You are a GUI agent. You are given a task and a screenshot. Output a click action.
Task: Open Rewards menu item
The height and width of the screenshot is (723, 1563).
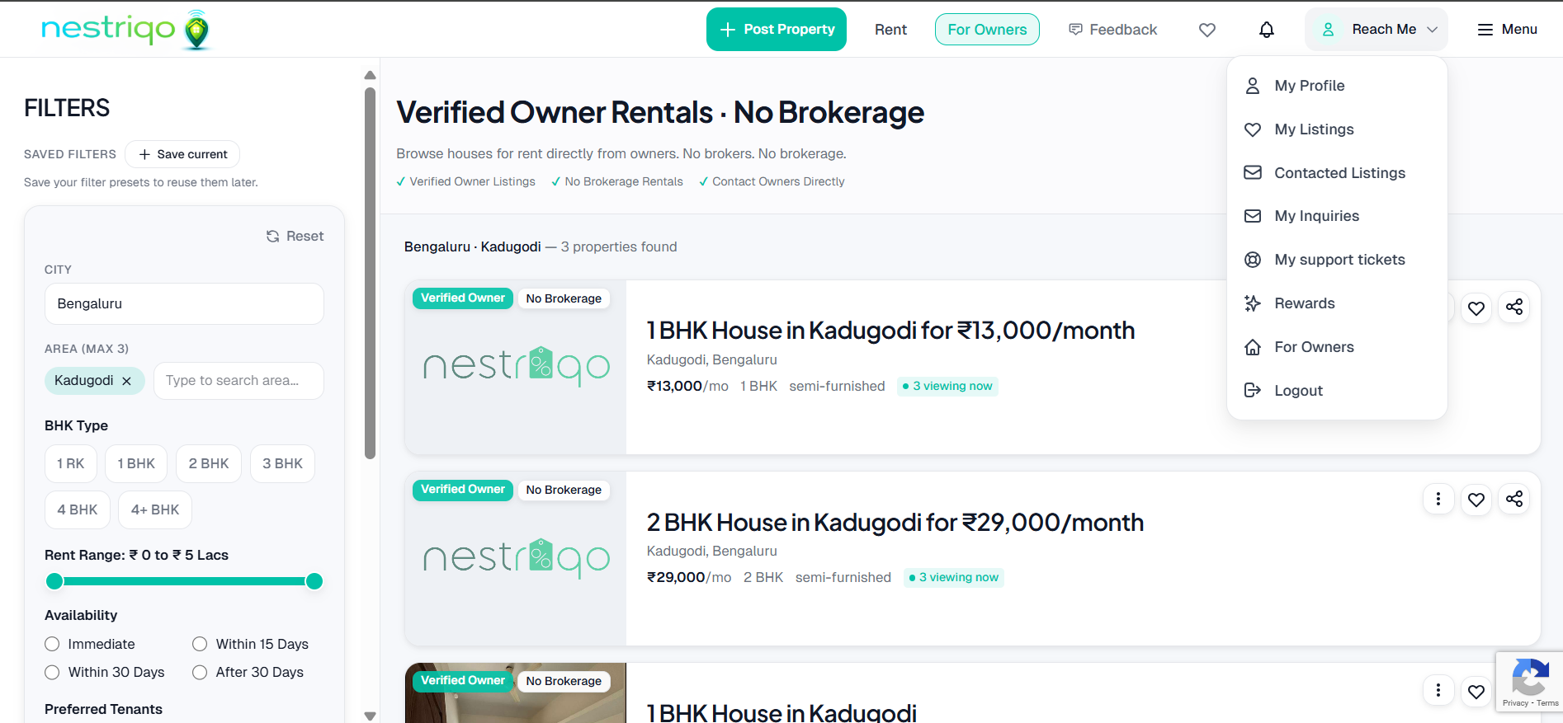click(1337, 303)
